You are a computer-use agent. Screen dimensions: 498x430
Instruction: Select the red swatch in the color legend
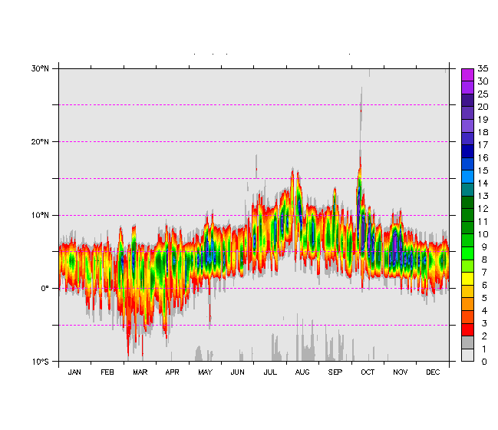(x=467, y=329)
